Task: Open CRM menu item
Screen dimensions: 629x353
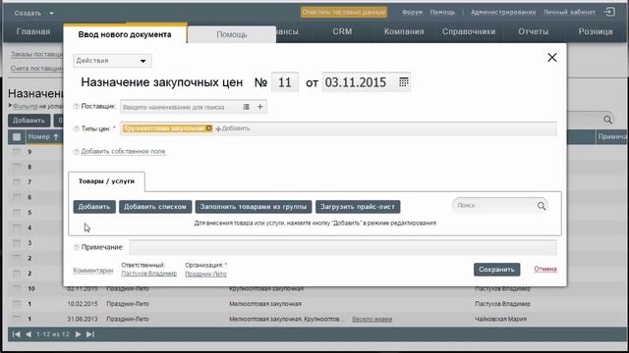Action: pyautogui.click(x=342, y=31)
